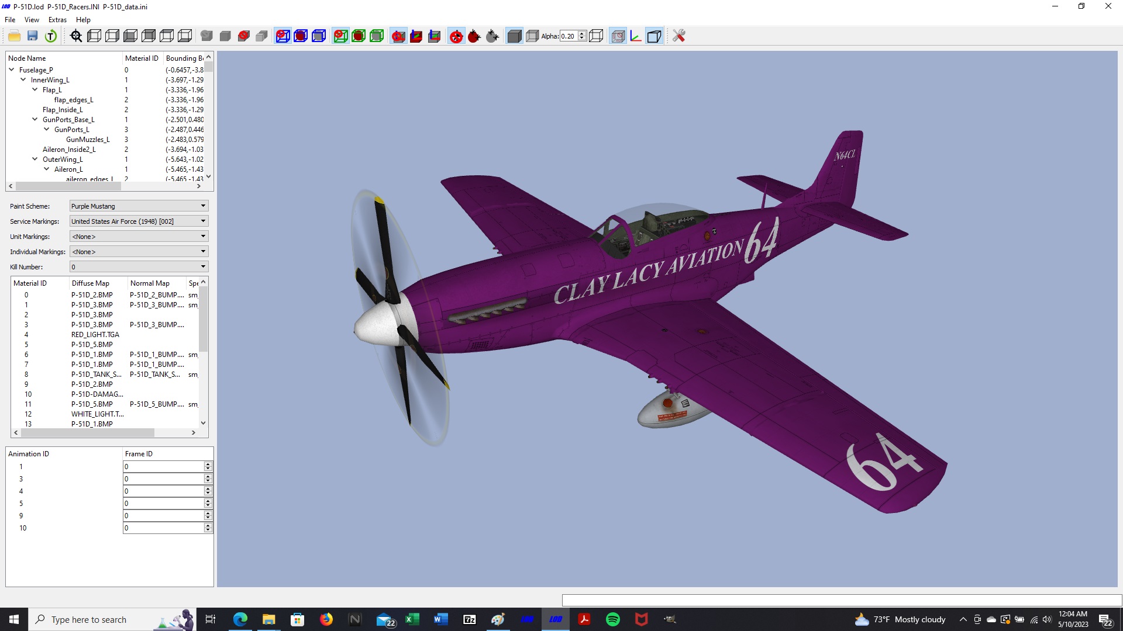Save using the floppy disk icon
1123x631 pixels.
click(x=33, y=36)
